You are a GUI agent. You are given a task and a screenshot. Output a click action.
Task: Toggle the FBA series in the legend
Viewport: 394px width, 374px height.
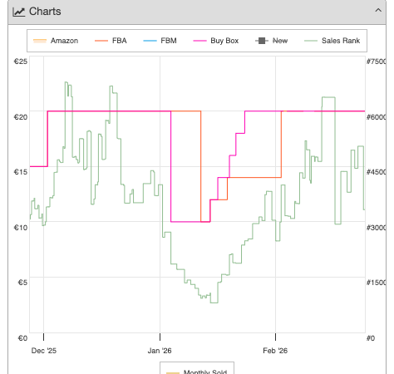[x=111, y=41]
